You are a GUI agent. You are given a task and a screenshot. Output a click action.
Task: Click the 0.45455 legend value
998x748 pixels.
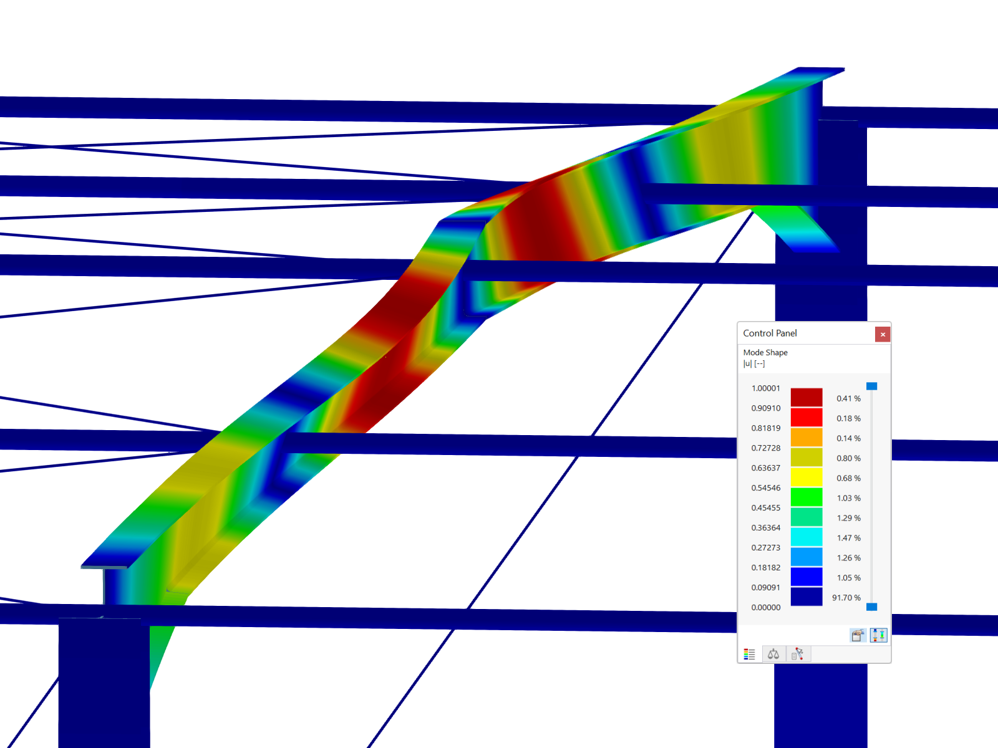(766, 508)
